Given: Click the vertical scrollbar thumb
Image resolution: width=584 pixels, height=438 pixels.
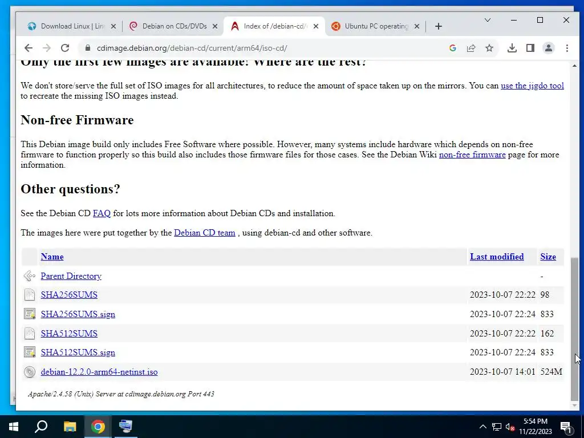Looking at the screenshot, I should coord(574,328).
